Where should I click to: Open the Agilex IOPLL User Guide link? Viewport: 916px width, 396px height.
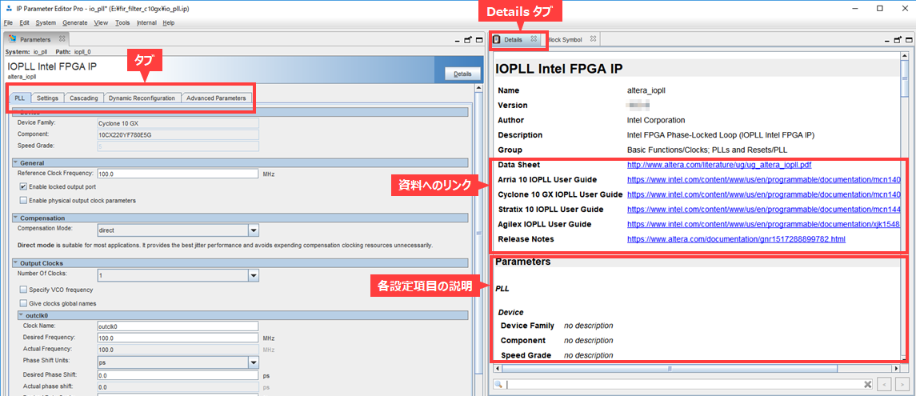pyautogui.click(x=764, y=224)
